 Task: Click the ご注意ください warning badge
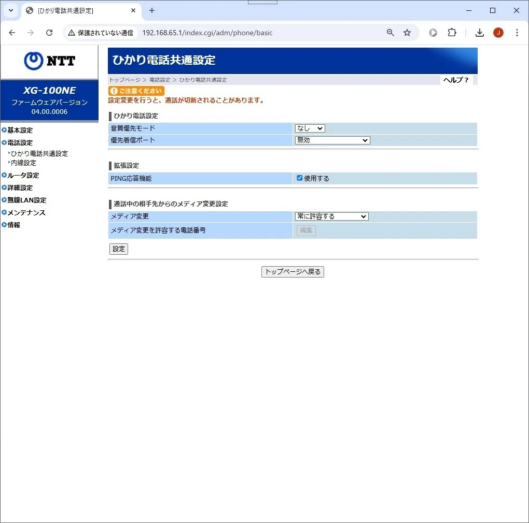point(136,91)
